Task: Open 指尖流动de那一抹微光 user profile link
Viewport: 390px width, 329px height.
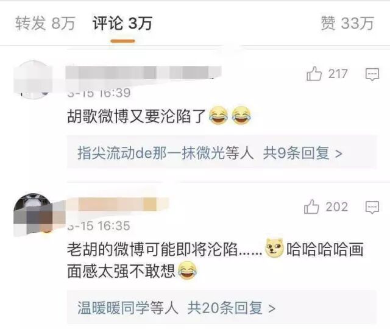Action: tap(151, 153)
